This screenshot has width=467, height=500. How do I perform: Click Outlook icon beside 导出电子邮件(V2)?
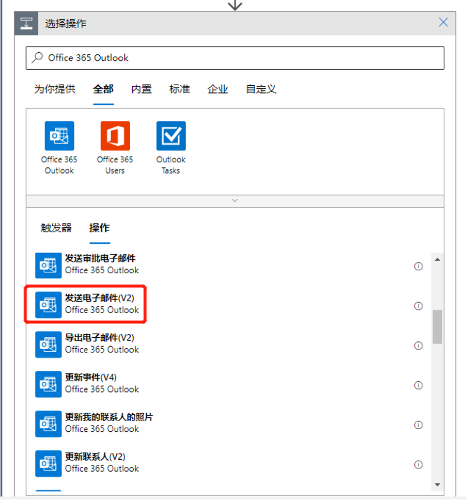click(48, 345)
